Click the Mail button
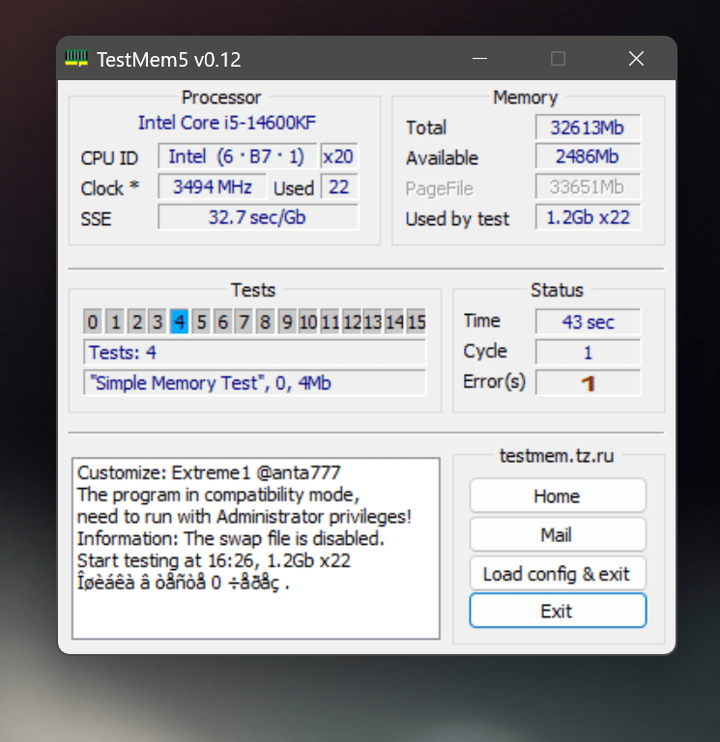The height and width of the screenshot is (742, 720). tap(558, 534)
